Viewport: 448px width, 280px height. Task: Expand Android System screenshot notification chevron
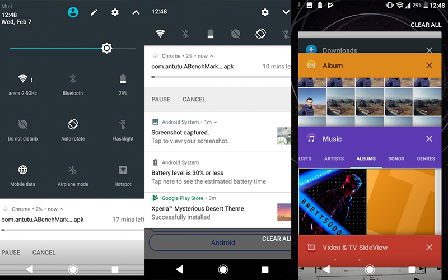[216, 122]
